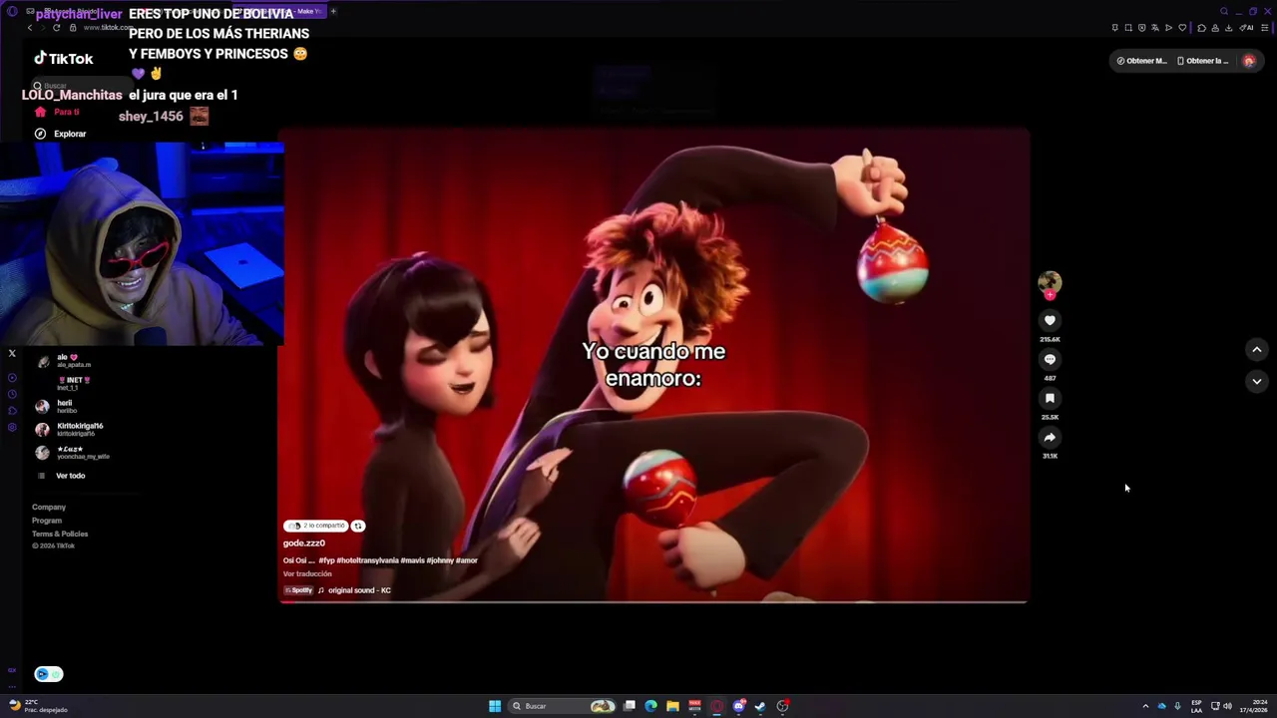Image resolution: width=1277 pixels, height=718 pixels.
Task: Open followed account Kiritokirigal16
Action: point(70,430)
